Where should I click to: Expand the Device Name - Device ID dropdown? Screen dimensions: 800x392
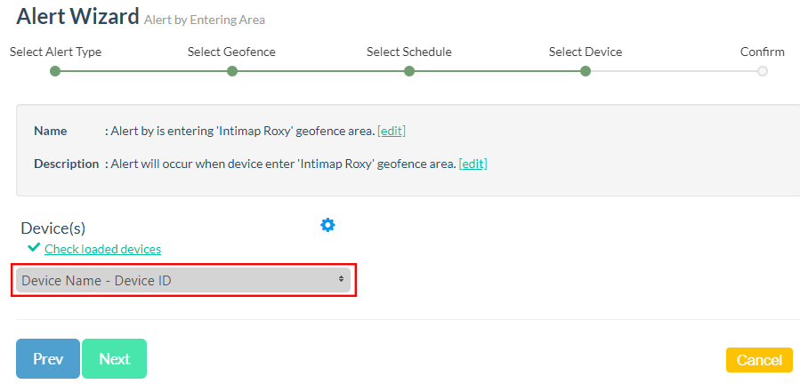(178, 280)
